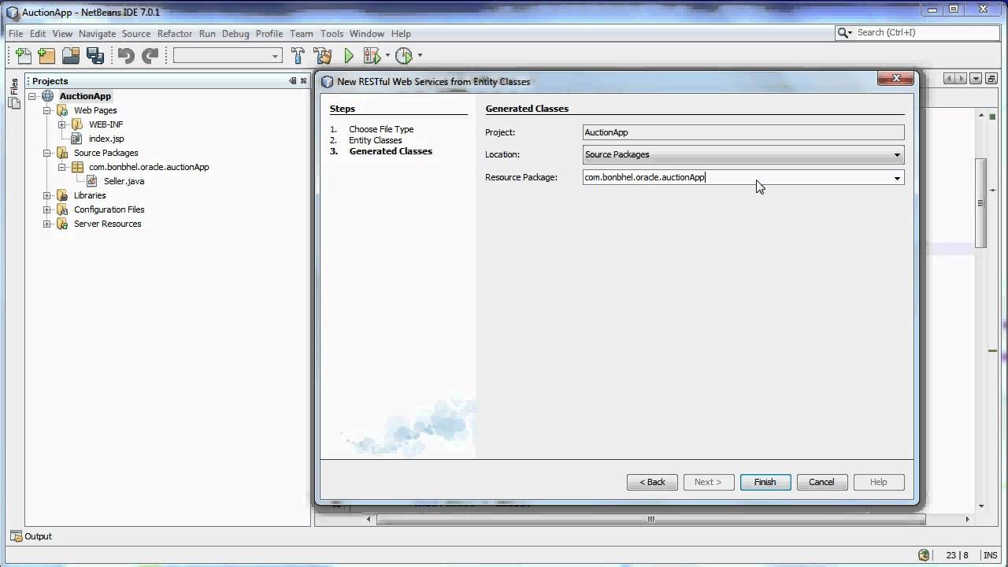Click the Debug Project icon

pyautogui.click(x=372, y=55)
